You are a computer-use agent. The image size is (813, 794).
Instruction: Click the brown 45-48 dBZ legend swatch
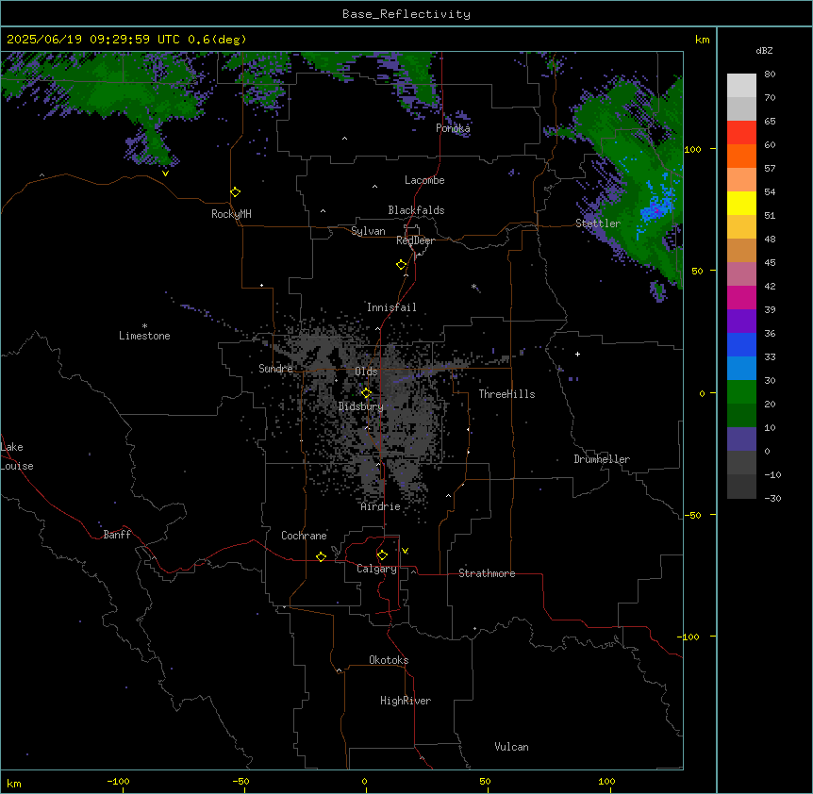(x=741, y=251)
